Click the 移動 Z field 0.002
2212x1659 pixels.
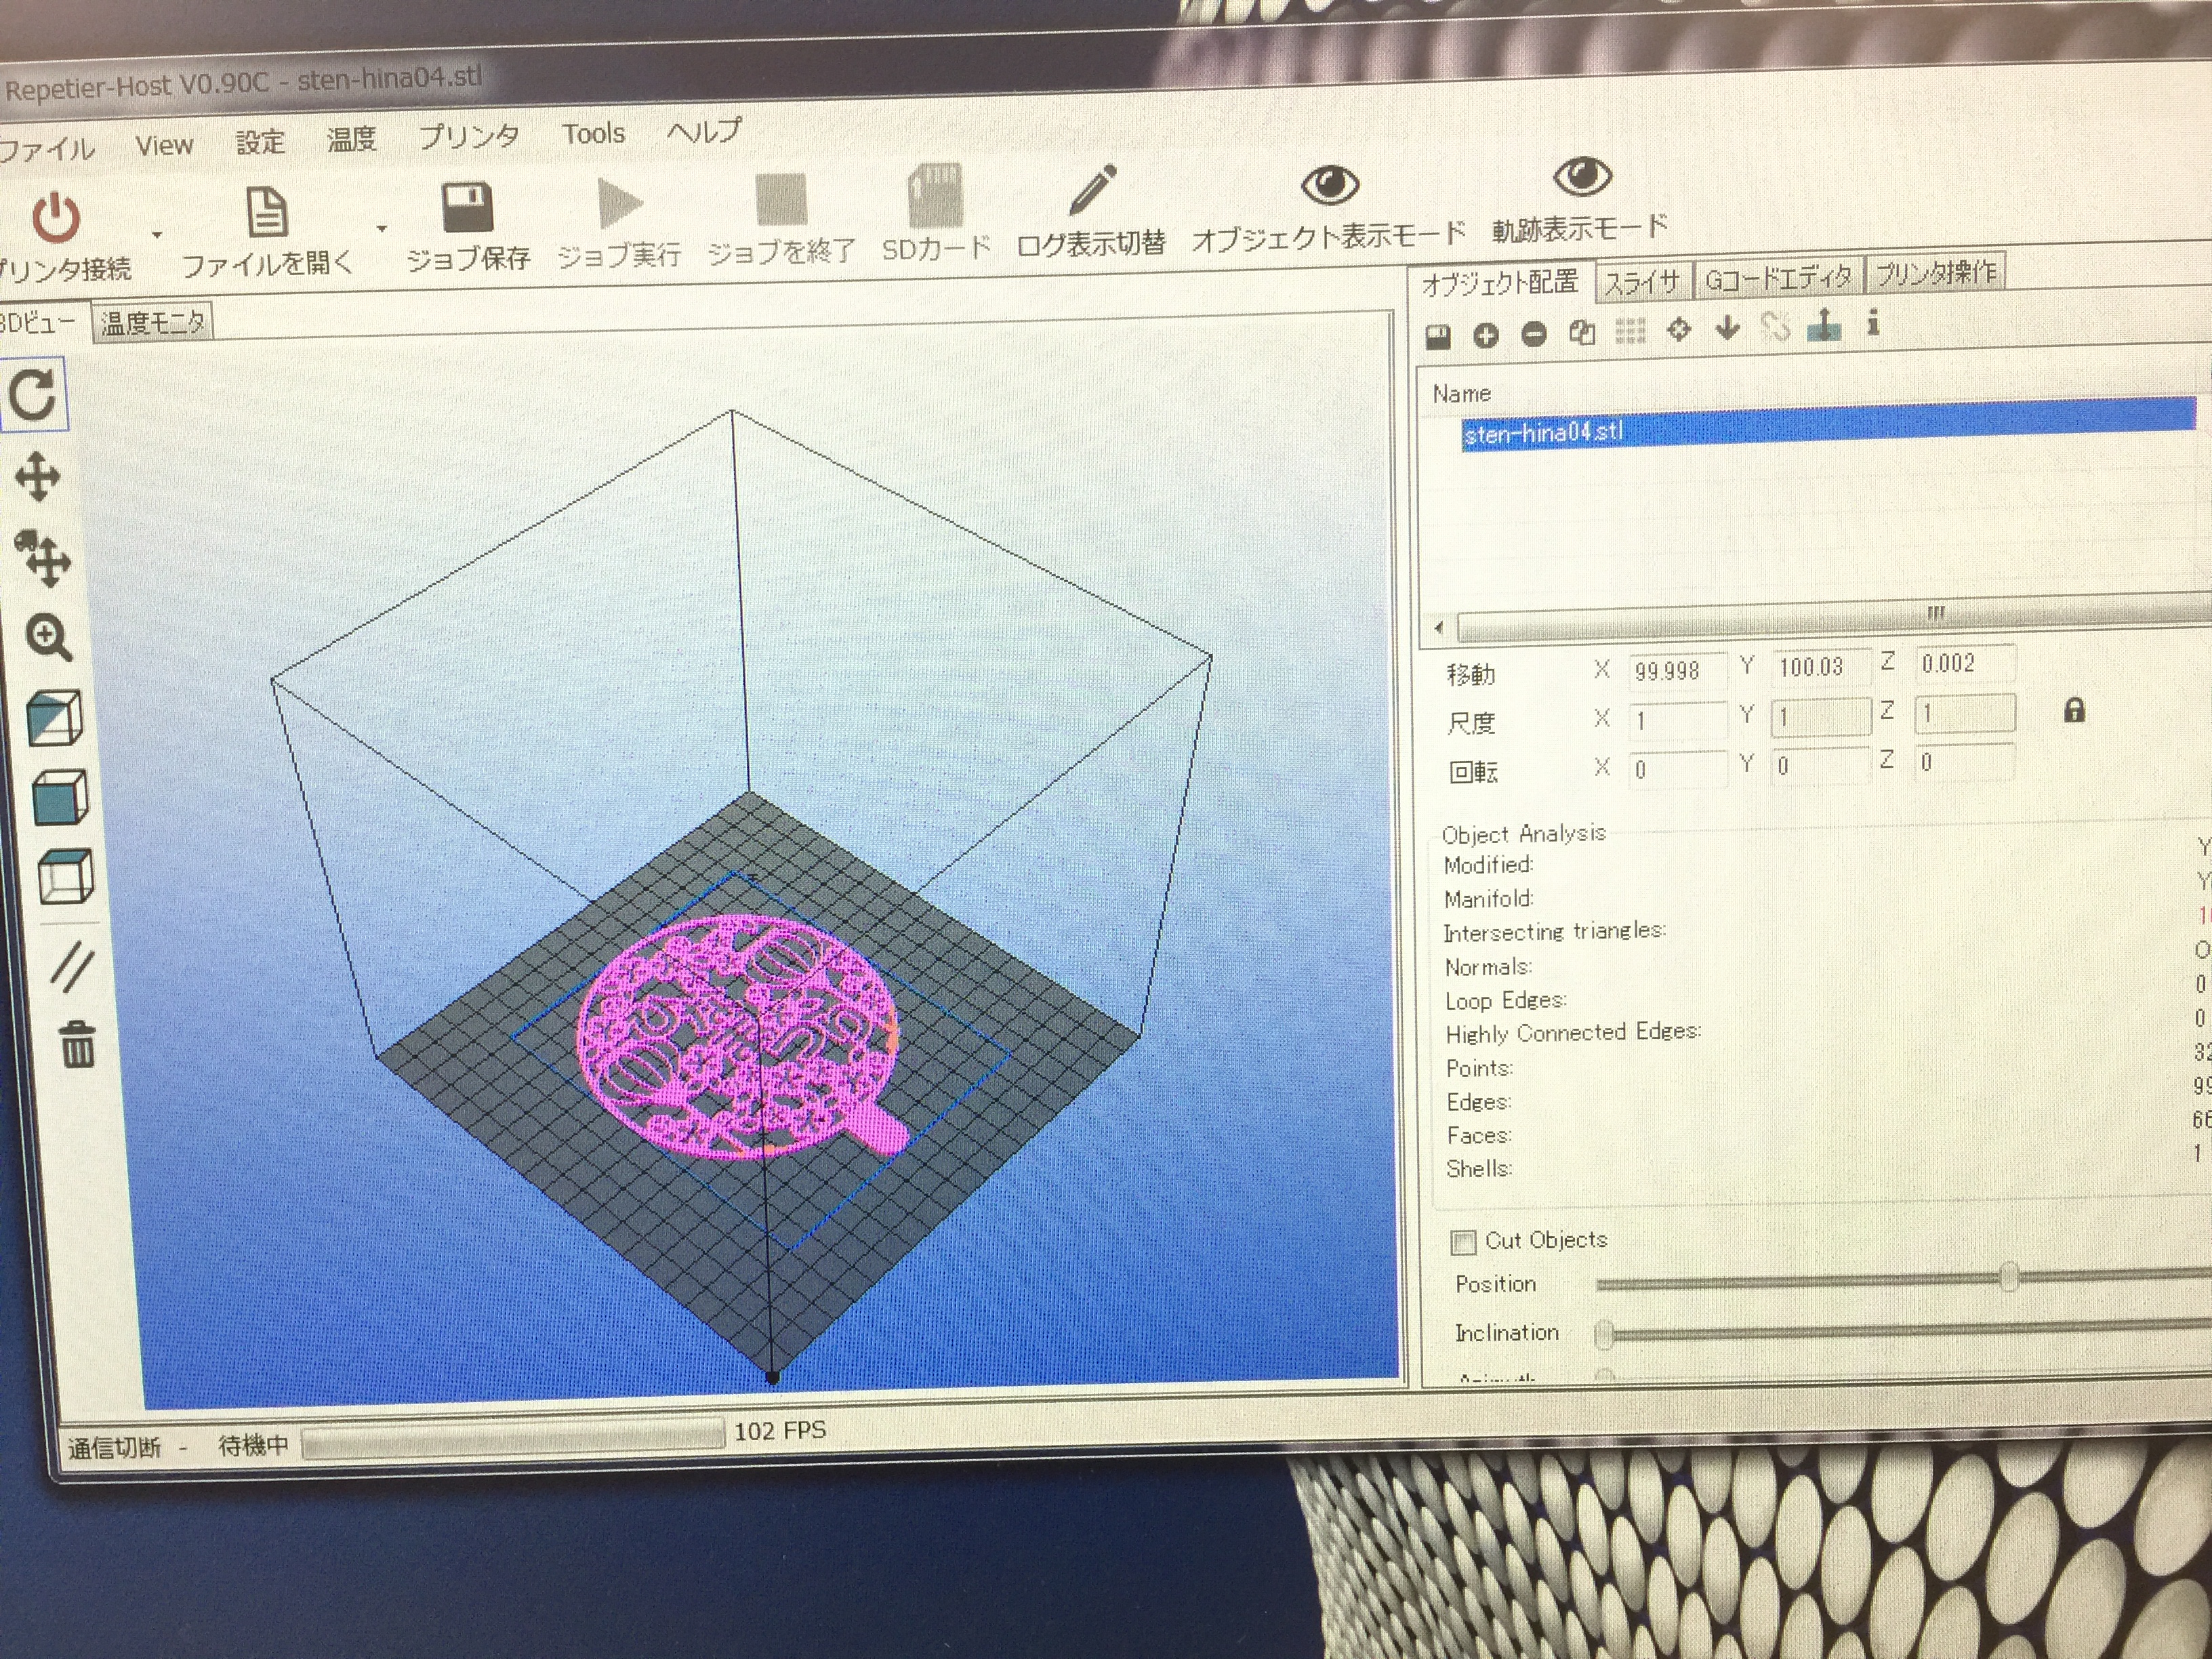pyautogui.click(x=1964, y=662)
